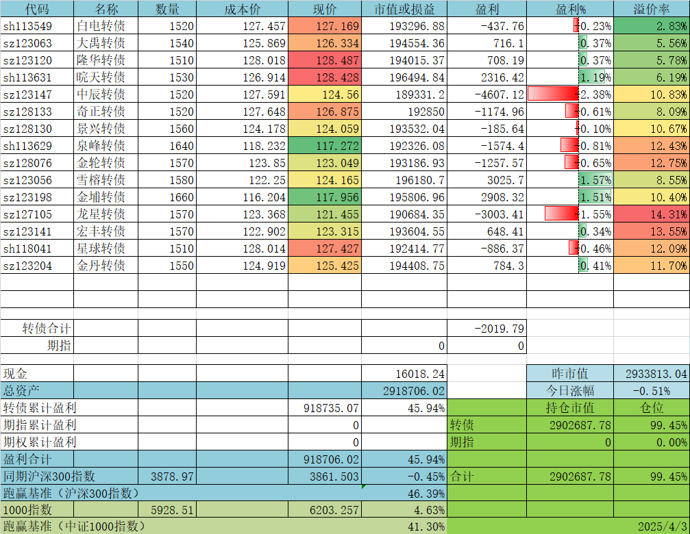
Task: Select the 市值或损益 header cell
Action: 404,9
